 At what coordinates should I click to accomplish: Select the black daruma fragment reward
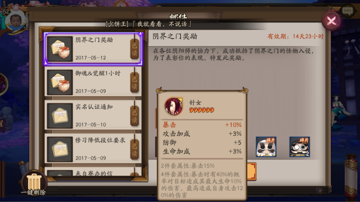point(299,147)
